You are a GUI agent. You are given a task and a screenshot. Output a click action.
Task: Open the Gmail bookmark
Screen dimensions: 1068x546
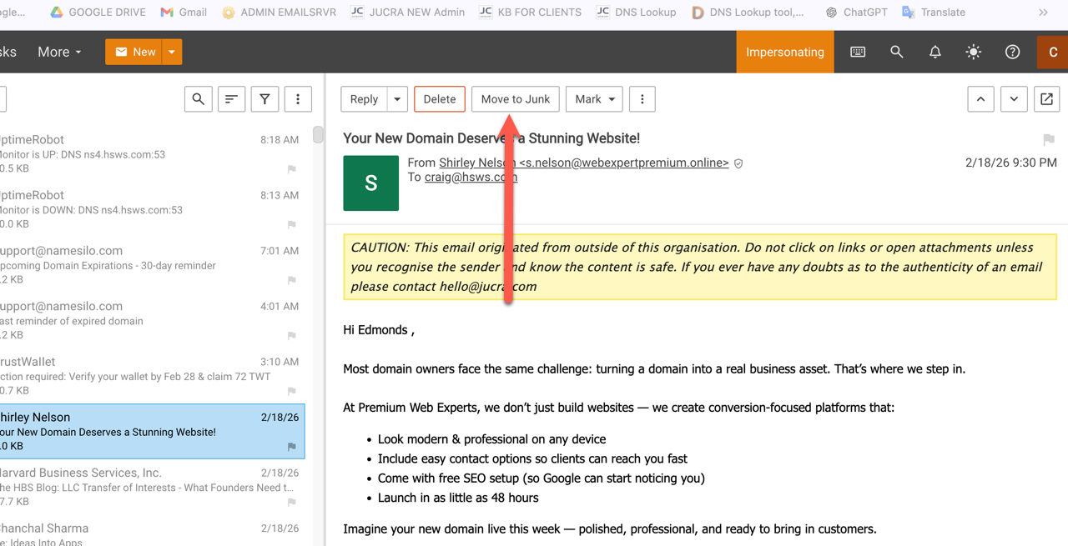point(184,13)
